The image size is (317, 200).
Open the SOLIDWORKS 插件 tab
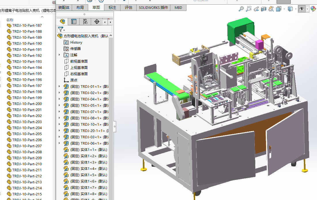tap(153, 7)
